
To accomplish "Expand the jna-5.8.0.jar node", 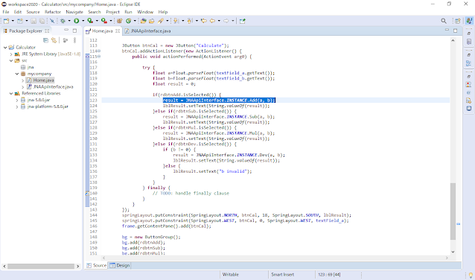I will point(17,100).
